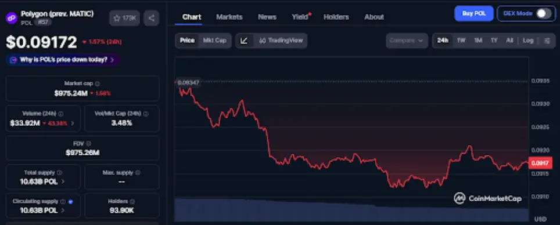Open the About tab

tap(374, 17)
